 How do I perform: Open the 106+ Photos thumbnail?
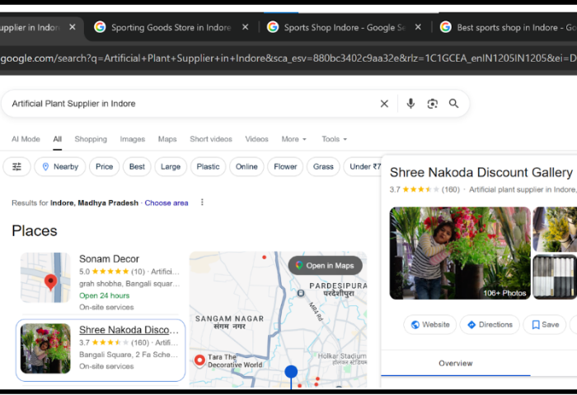(x=460, y=253)
